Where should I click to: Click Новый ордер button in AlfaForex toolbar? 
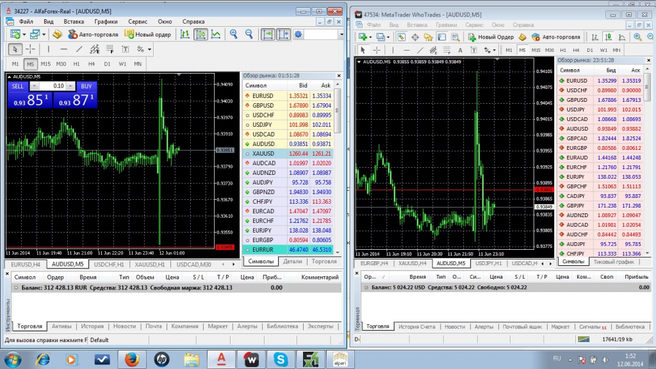[148, 35]
